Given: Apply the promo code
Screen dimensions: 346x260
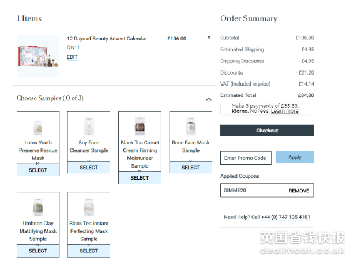Looking at the screenshot, I should 295,157.
